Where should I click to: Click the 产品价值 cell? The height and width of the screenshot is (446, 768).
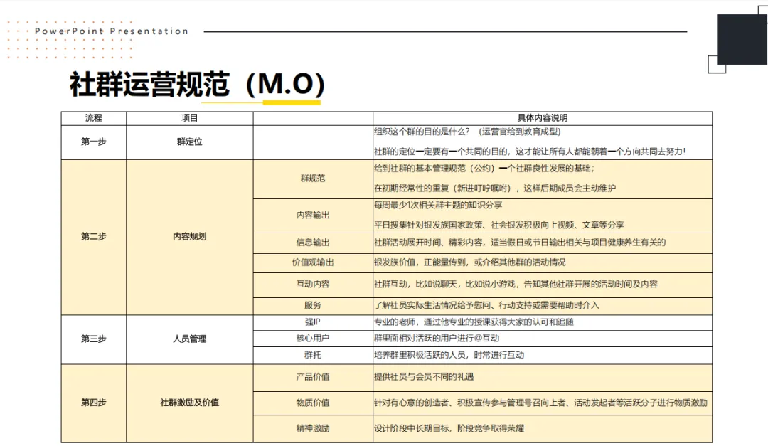pyautogui.click(x=313, y=377)
